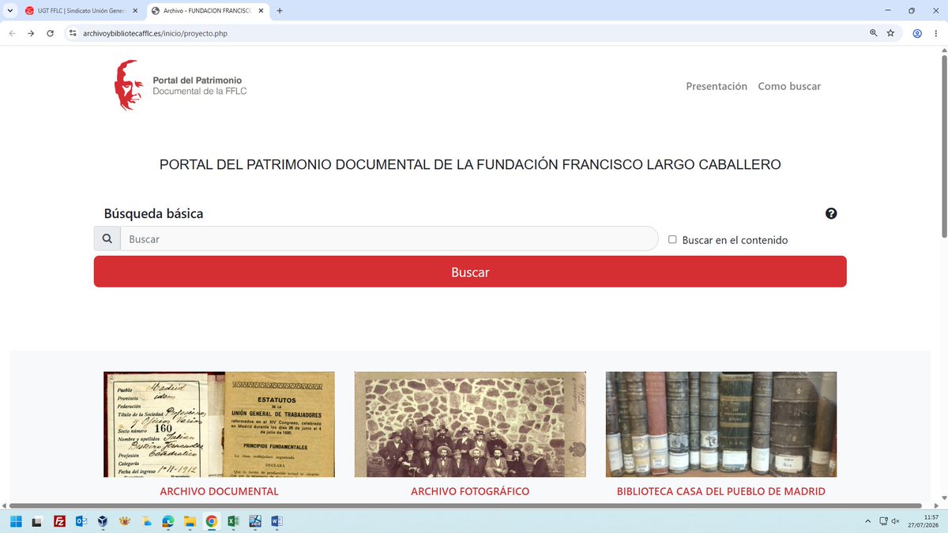Select the Archivo - FUNDACION FRANCISCO tab

point(206,11)
